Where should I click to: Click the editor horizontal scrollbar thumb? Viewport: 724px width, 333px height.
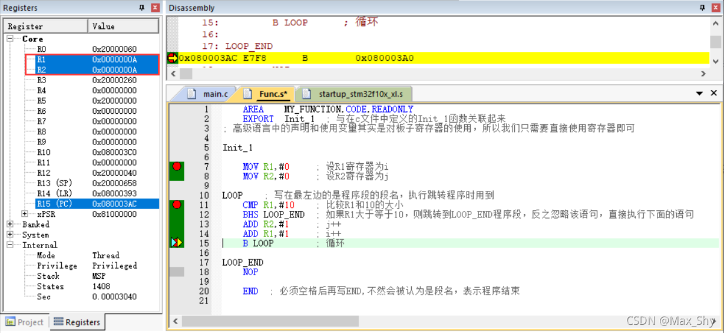(x=270, y=321)
